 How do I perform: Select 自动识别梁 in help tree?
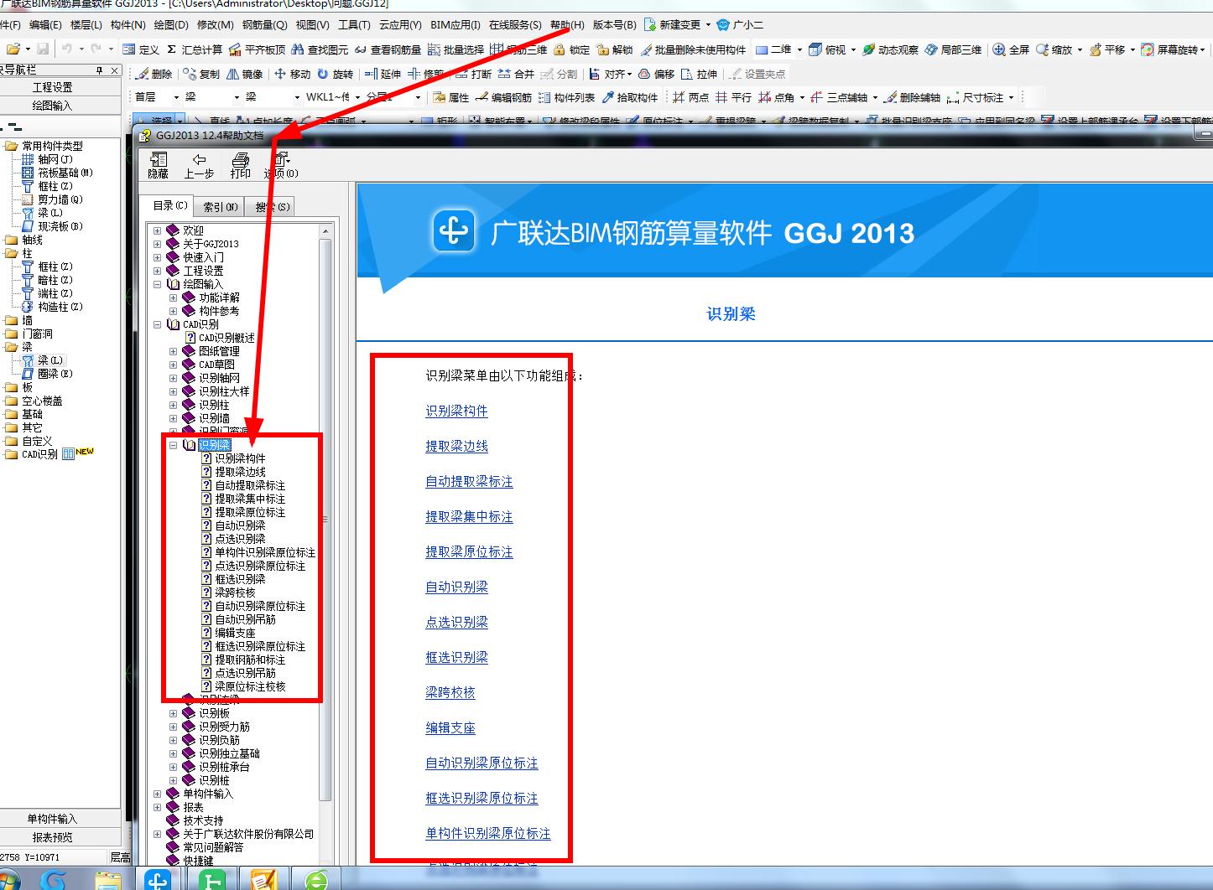coord(240,525)
